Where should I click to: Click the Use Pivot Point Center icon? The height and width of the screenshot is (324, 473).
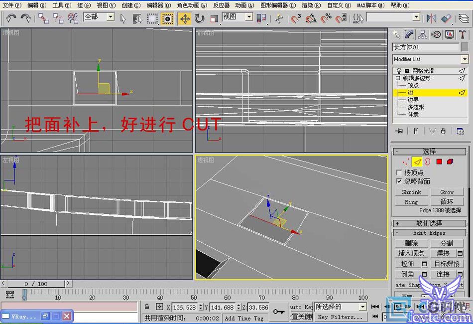(x=261, y=19)
